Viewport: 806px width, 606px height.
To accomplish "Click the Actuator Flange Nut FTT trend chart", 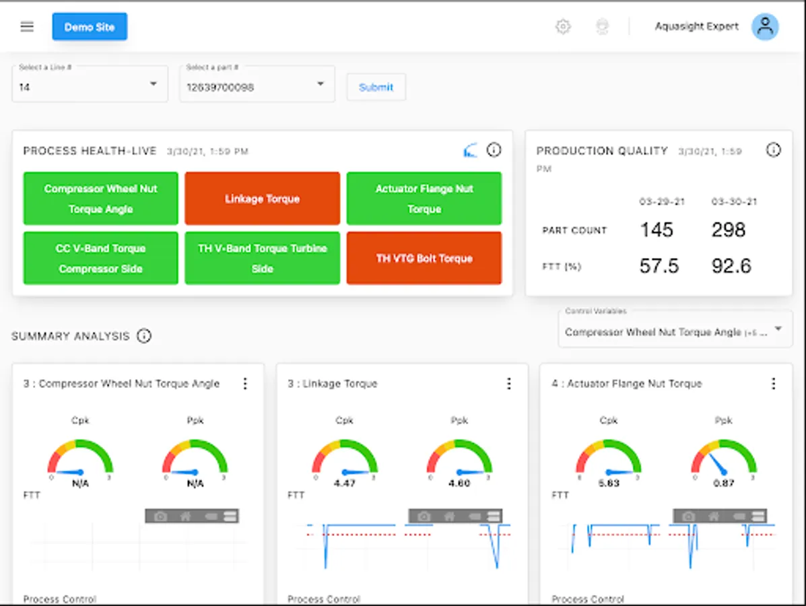I will (x=668, y=546).
